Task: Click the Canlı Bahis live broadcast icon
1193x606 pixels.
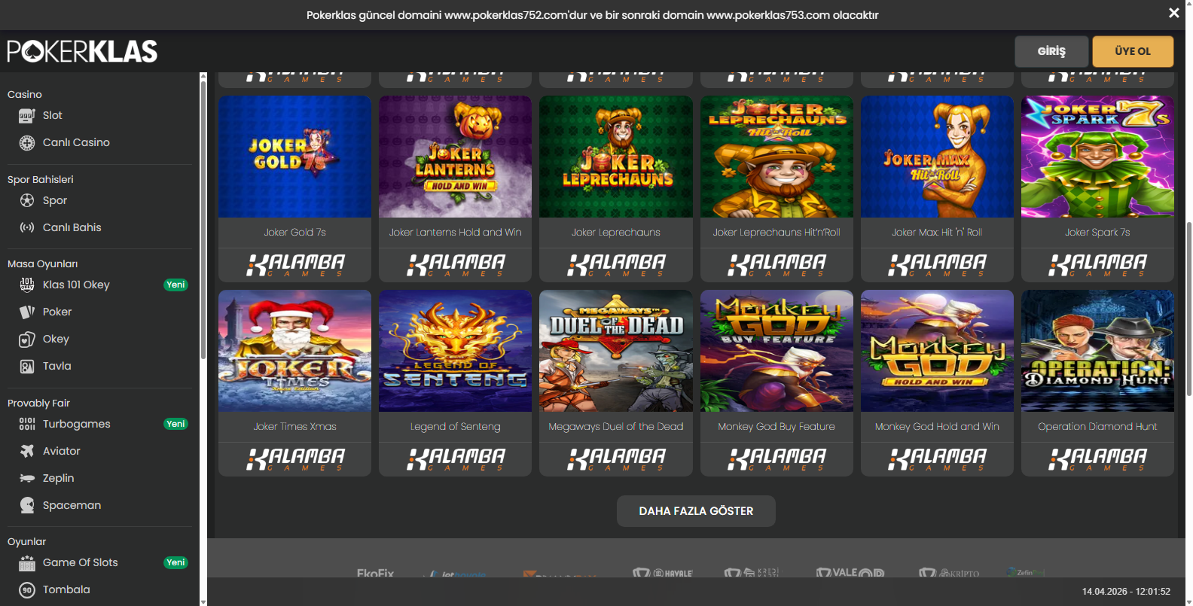Action: pyautogui.click(x=27, y=227)
